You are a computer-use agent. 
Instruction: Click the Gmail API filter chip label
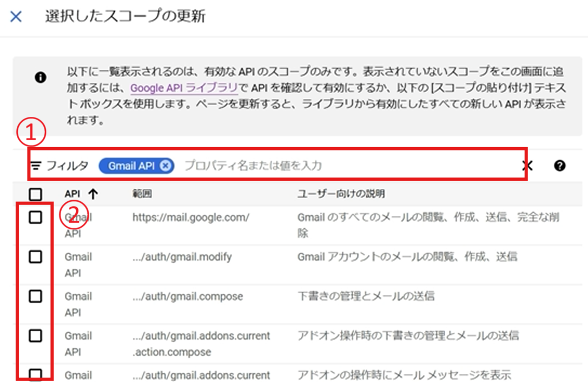[x=131, y=166]
